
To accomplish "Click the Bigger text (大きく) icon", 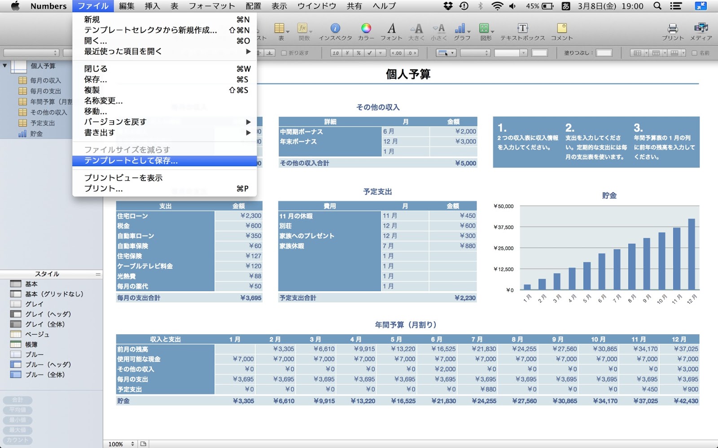I will click(x=416, y=28).
